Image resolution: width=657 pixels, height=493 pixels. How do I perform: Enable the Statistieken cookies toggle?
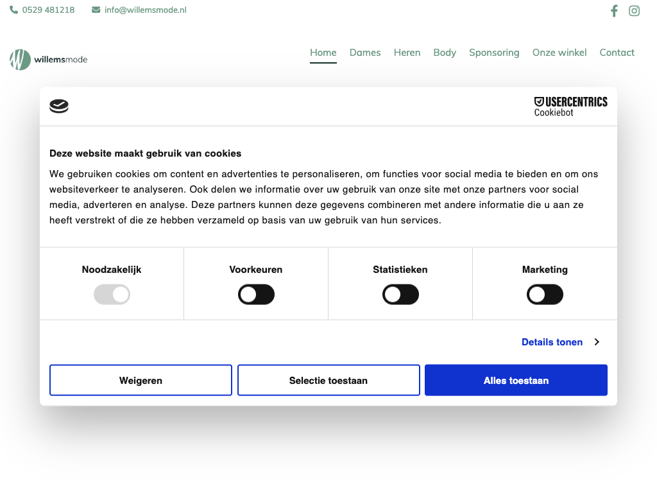pyautogui.click(x=400, y=295)
